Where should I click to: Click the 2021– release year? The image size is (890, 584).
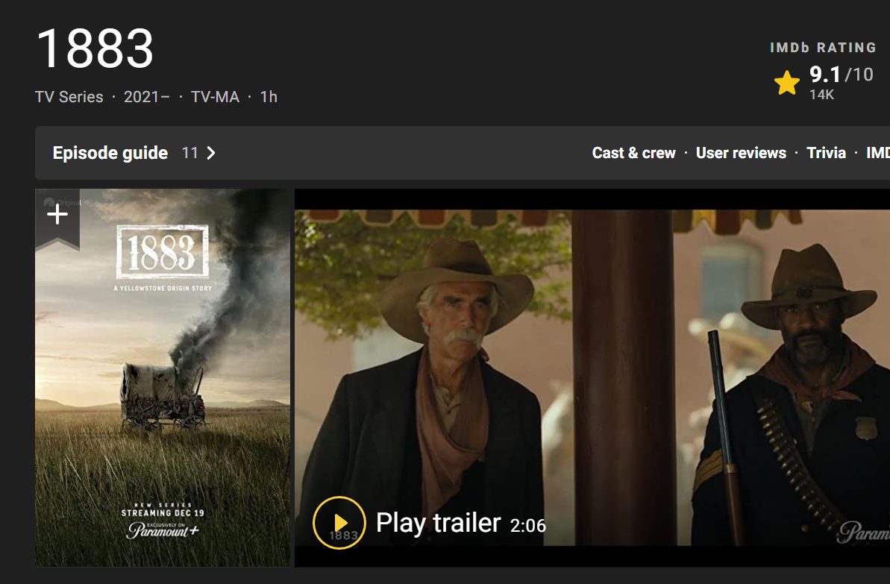(146, 97)
